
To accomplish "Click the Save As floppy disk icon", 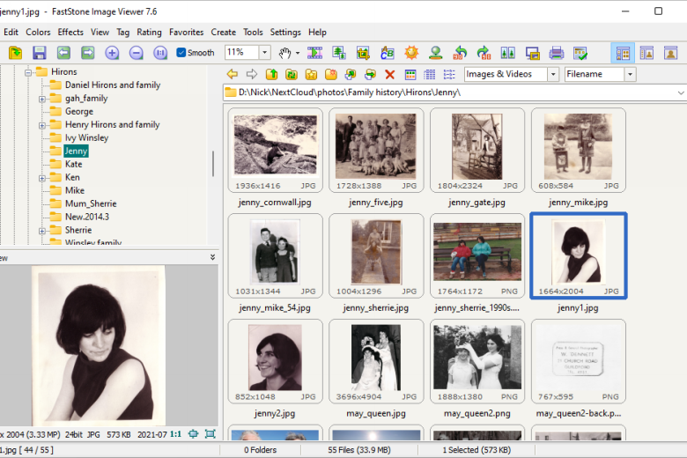I will (40, 53).
